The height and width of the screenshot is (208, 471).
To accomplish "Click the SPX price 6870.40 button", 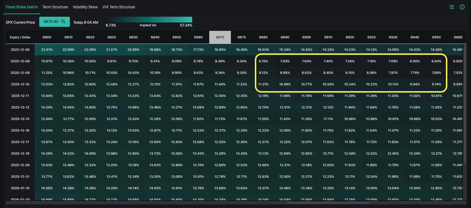I will 51,22.
